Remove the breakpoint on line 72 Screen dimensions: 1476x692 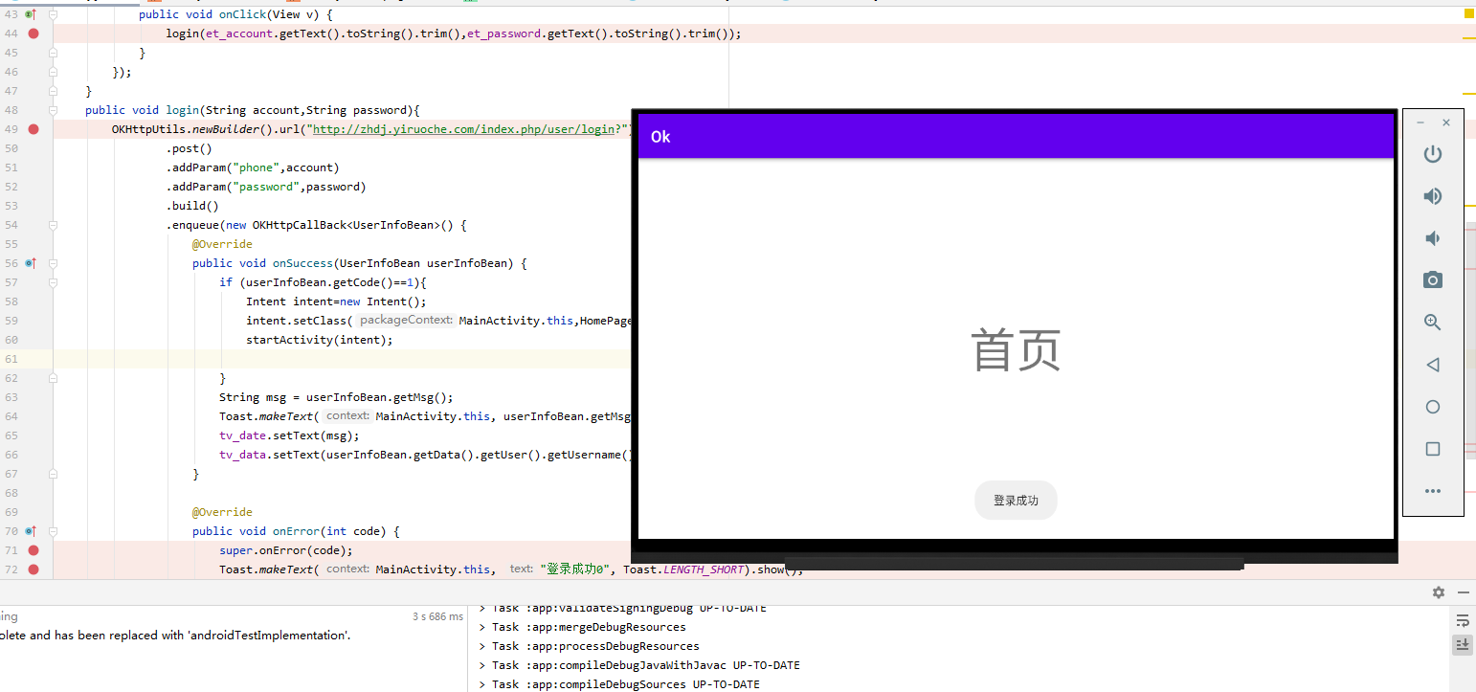34,569
